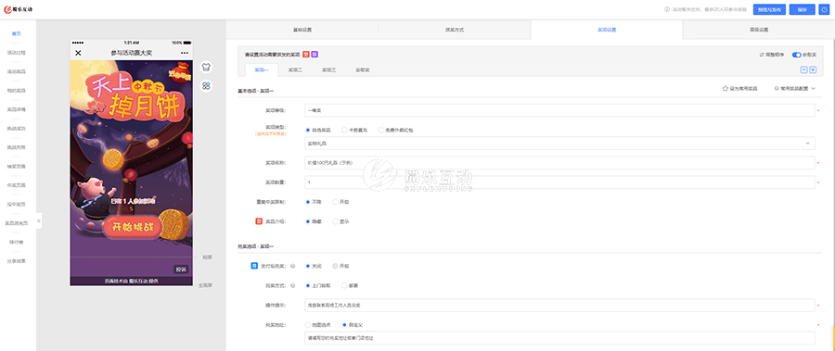
Task: Open 我的奖品 in the left sidebar
Action: tap(17, 91)
